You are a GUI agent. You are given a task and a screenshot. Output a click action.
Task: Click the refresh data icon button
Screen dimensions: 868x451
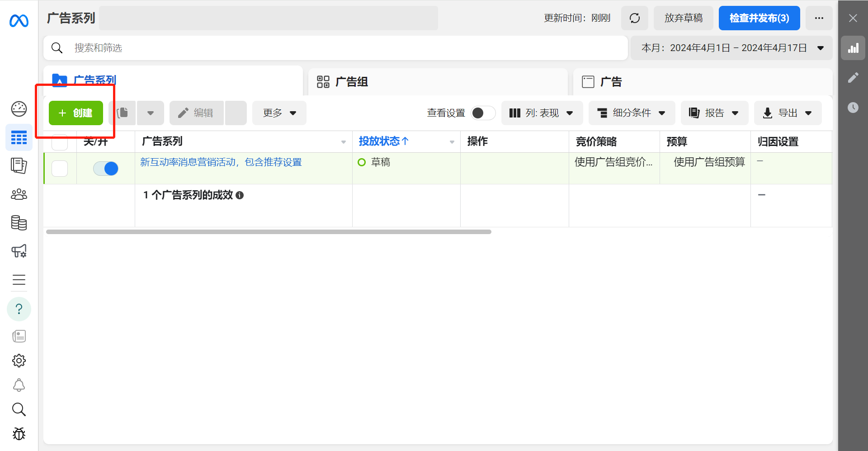634,18
